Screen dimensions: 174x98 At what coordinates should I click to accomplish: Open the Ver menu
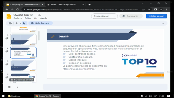point(36,18)
